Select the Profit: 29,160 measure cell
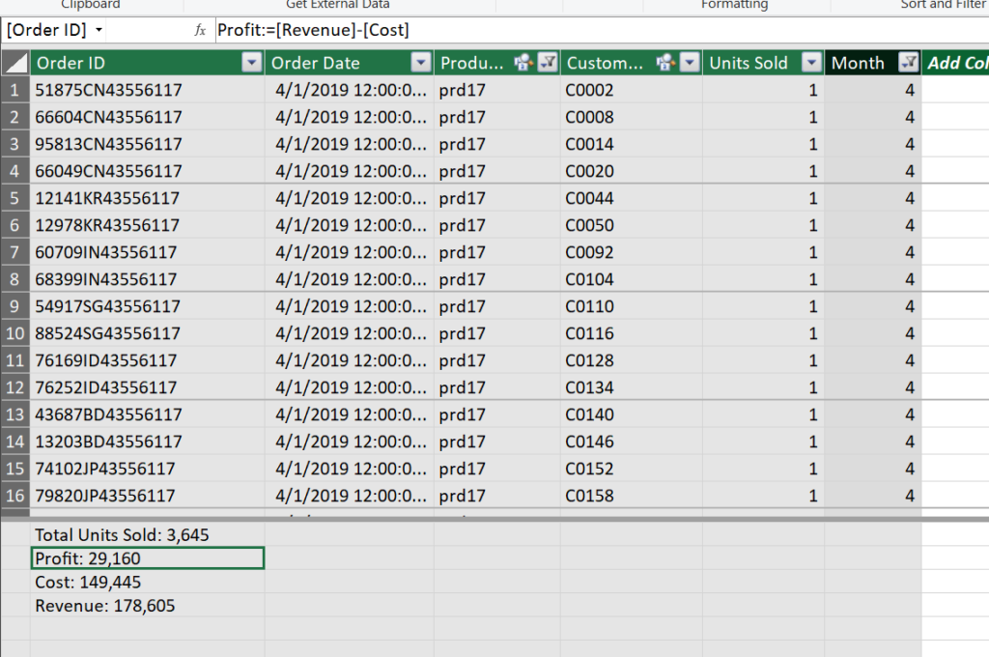Viewport: 989px width, 657px height. [147, 558]
